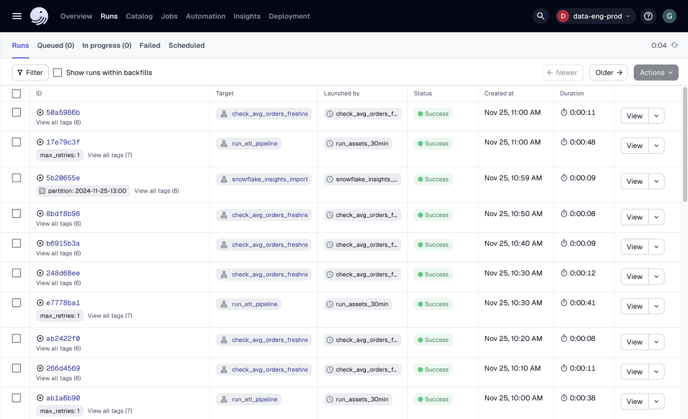Image resolution: width=688 pixels, height=419 pixels.
Task: Select the checkbox for run 5b20655e
Action: pyautogui.click(x=16, y=177)
